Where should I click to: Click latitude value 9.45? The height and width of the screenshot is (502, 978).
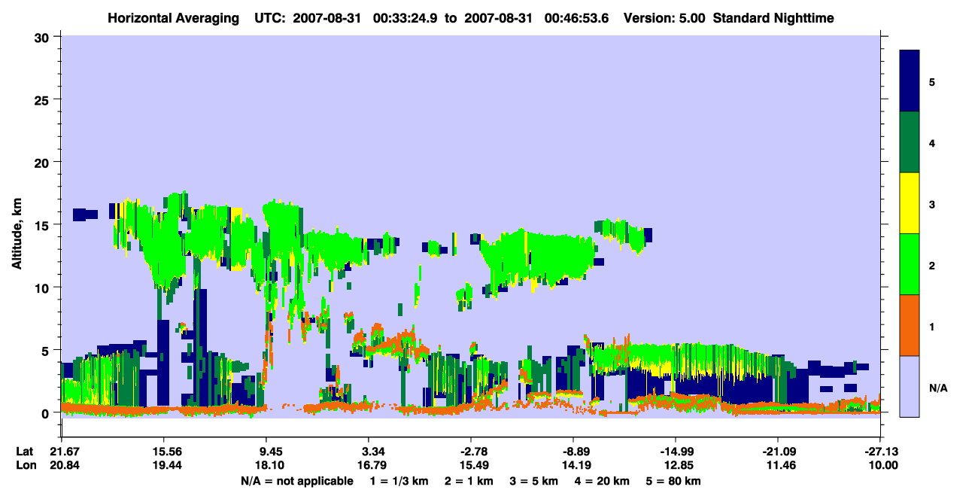[x=270, y=452]
